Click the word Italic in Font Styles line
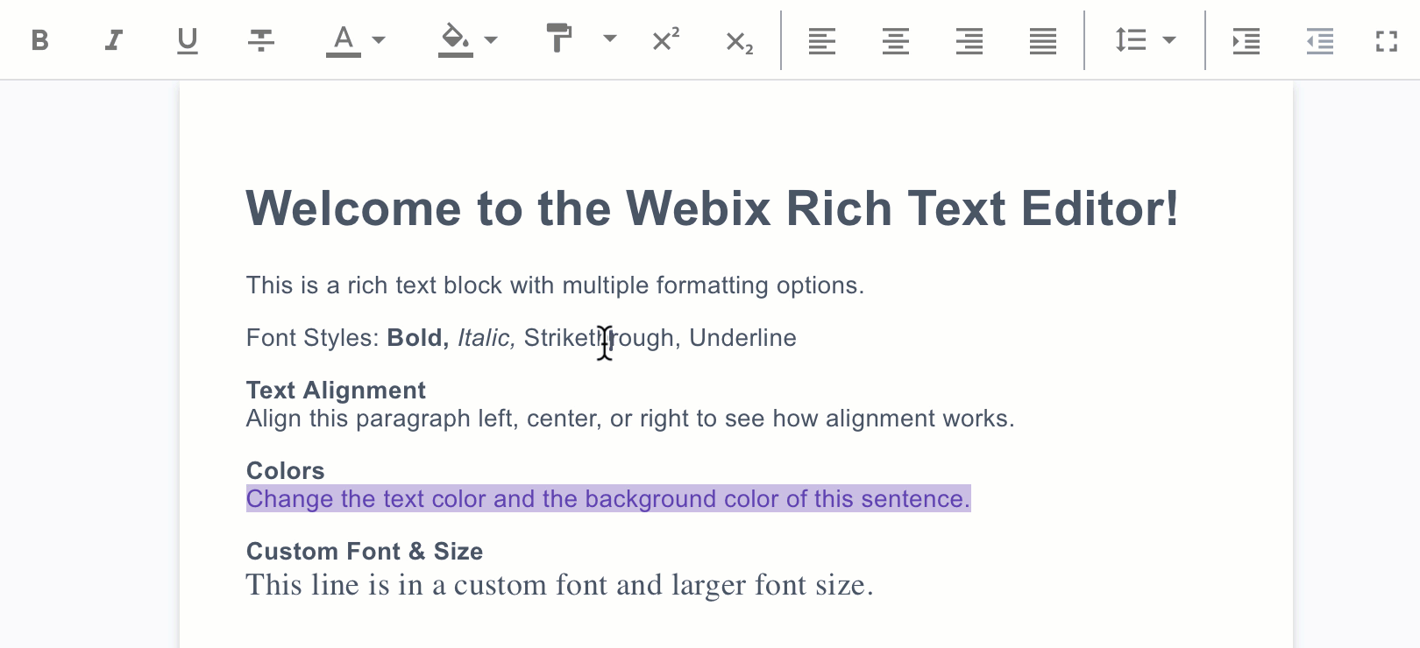The height and width of the screenshot is (648, 1420). 486,338
